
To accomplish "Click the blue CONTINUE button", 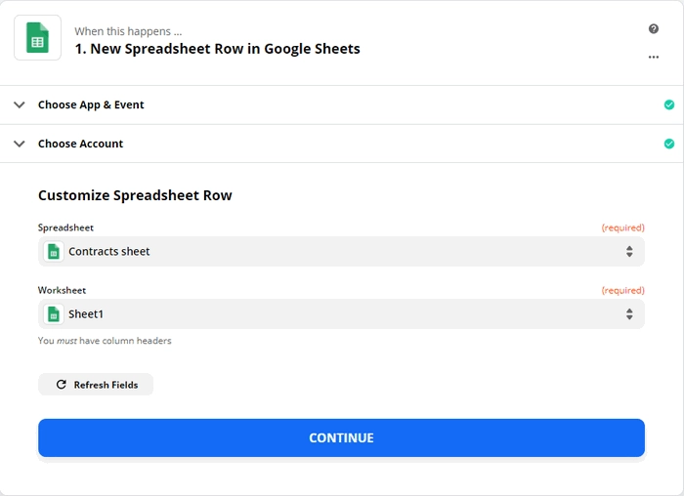I will [x=341, y=438].
